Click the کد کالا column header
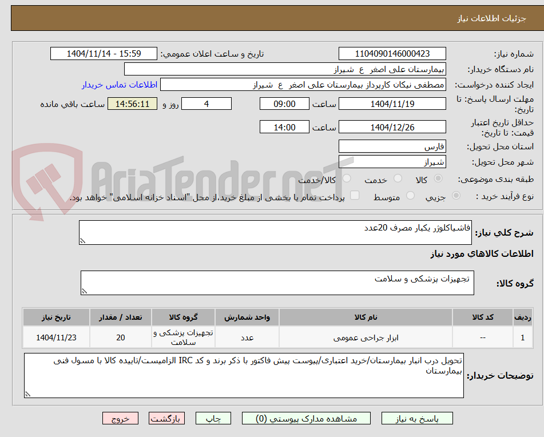The height and width of the screenshot is (437, 544). point(483,317)
